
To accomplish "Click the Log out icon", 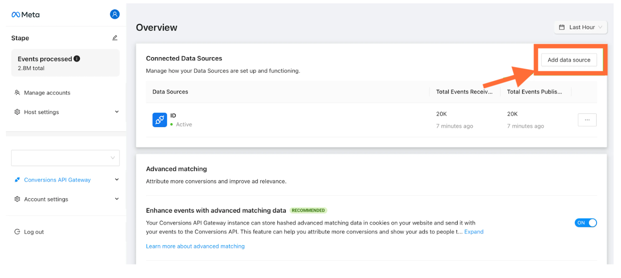I will tap(17, 232).
